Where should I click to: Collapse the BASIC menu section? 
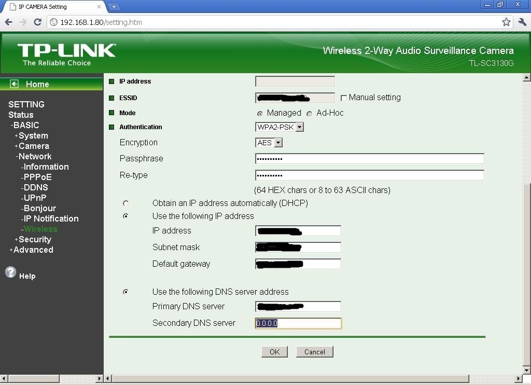(x=25, y=125)
